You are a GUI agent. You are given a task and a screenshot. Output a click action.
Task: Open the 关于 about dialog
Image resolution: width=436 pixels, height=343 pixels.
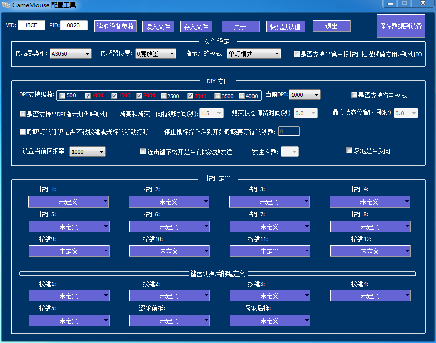click(x=240, y=26)
